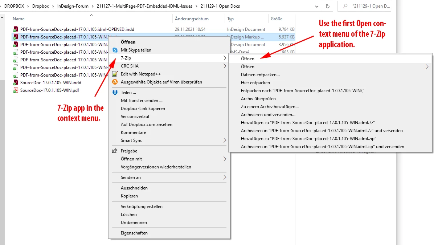
Task: Click the Notepad++ icon in context menu
Action: click(x=115, y=74)
